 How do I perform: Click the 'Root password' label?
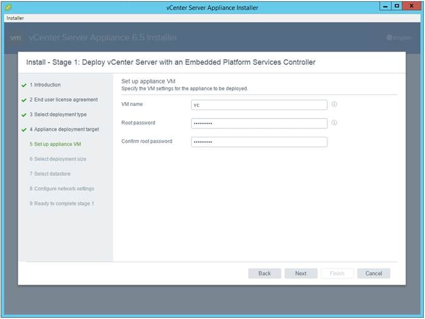138,123
